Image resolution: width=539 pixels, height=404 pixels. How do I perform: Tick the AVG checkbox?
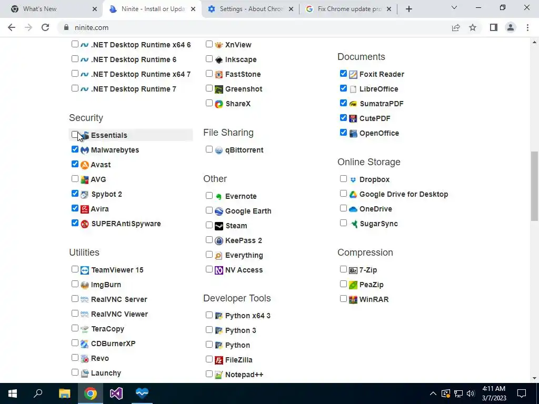[75, 179]
